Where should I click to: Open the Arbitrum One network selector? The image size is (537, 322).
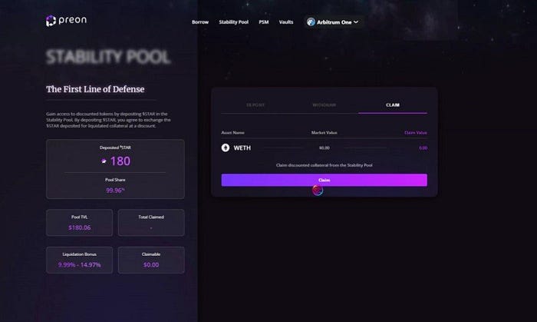pyautogui.click(x=333, y=22)
